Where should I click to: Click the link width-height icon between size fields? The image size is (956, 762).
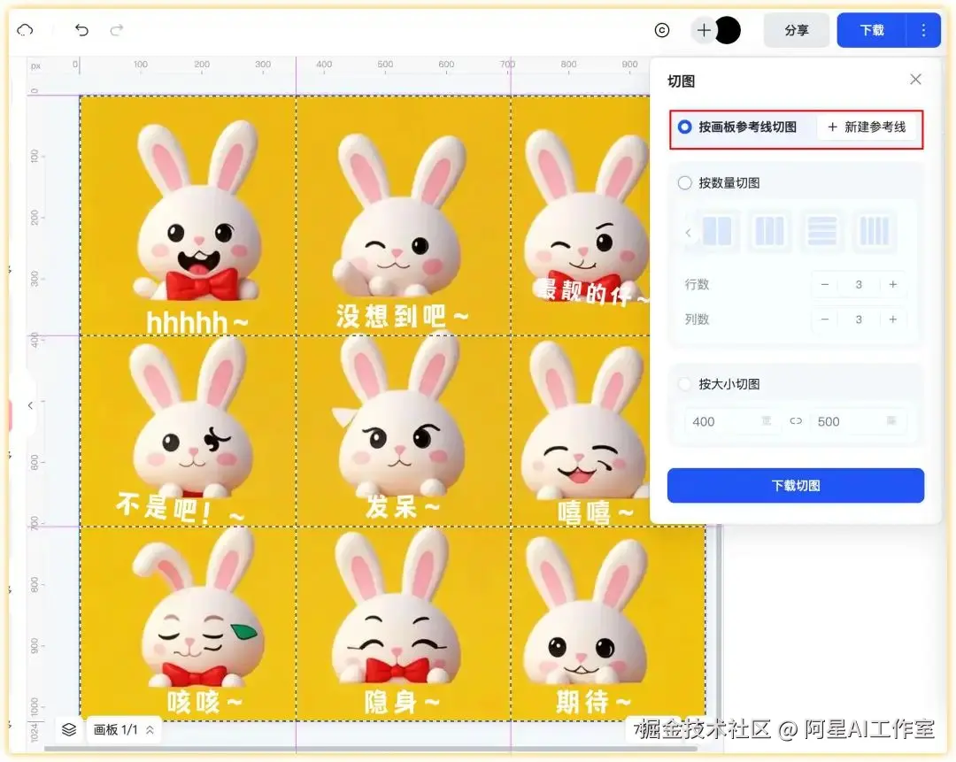(795, 421)
